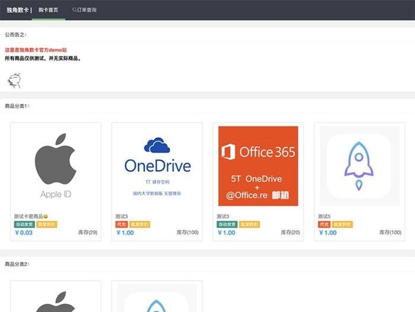
Task: Click the 测试5 product title
Action: point(325,216)
